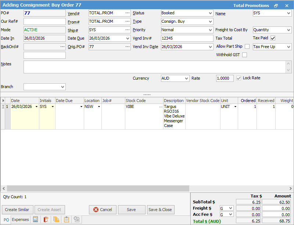Open the Priority dropdown set to Normal
The image size is (294, 225).
coord(210,30)
